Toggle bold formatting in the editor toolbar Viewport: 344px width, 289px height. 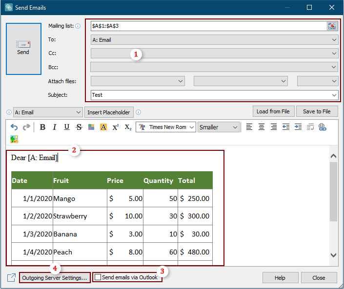(x=42, y=127)
